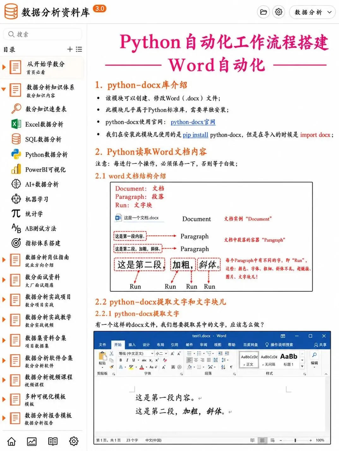Select 多种可视化模板 in the sidebar
Screen dimensions: 339x451
click(x=45, y=396)
